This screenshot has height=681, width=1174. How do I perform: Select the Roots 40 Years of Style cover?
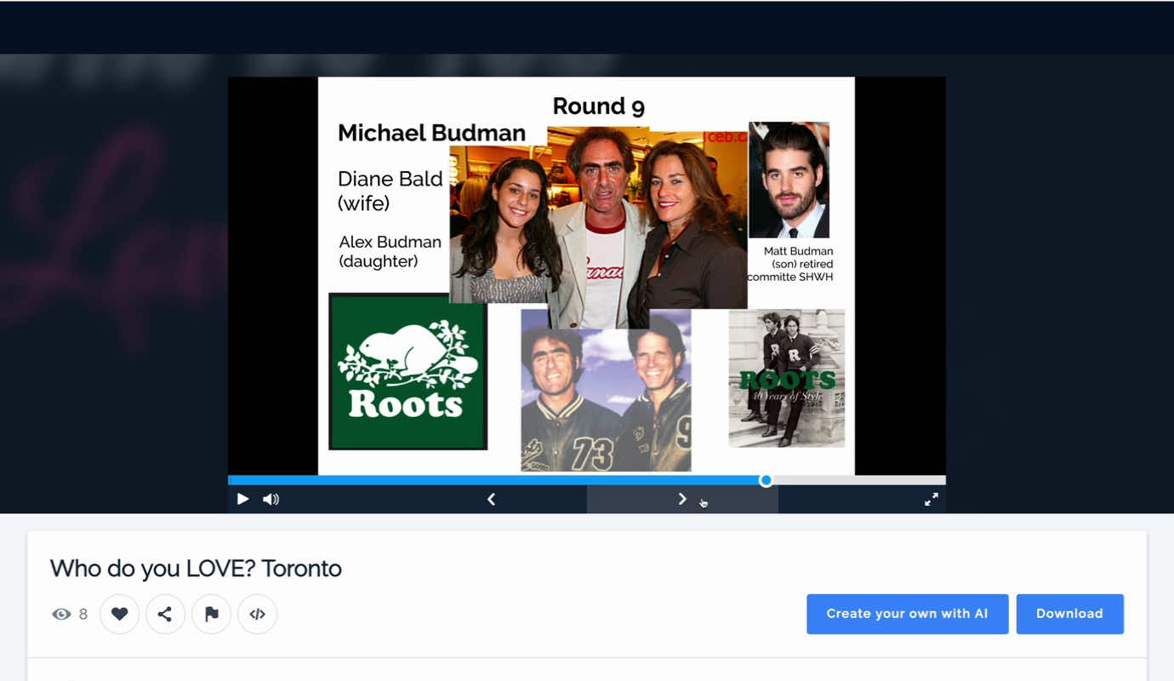pos(786,378)
